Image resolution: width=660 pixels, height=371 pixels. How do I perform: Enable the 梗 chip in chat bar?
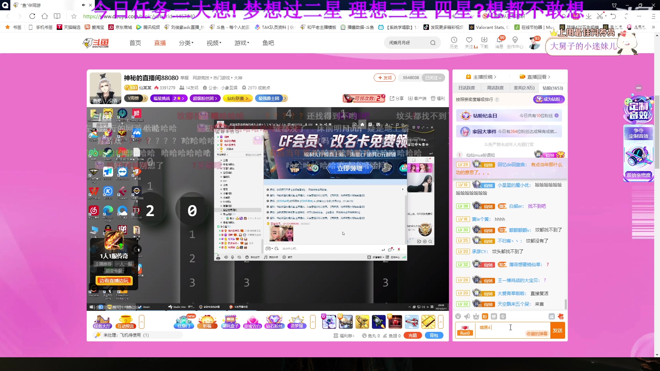point(493,316)
